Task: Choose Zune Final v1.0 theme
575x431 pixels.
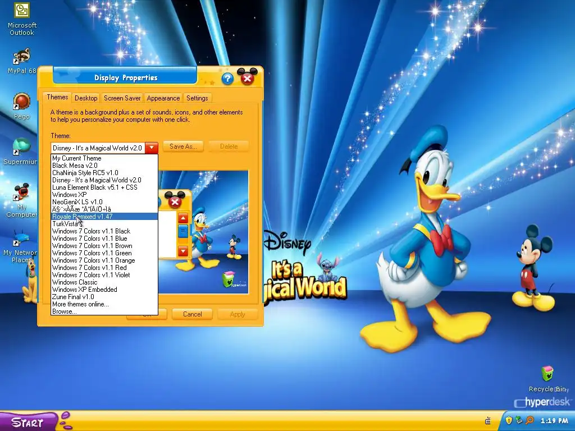Action: tap(104, 297)
